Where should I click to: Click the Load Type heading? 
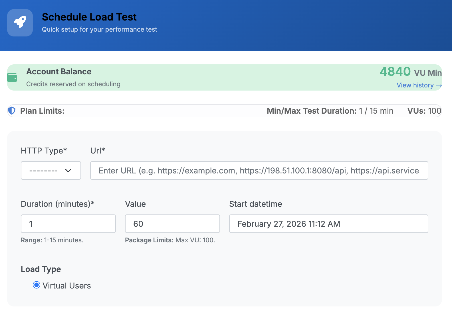tap(41, 269)
